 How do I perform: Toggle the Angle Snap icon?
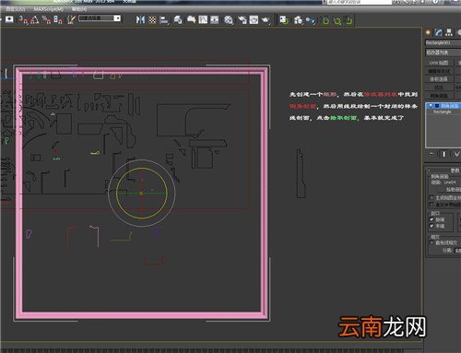[x=34, y=20]
